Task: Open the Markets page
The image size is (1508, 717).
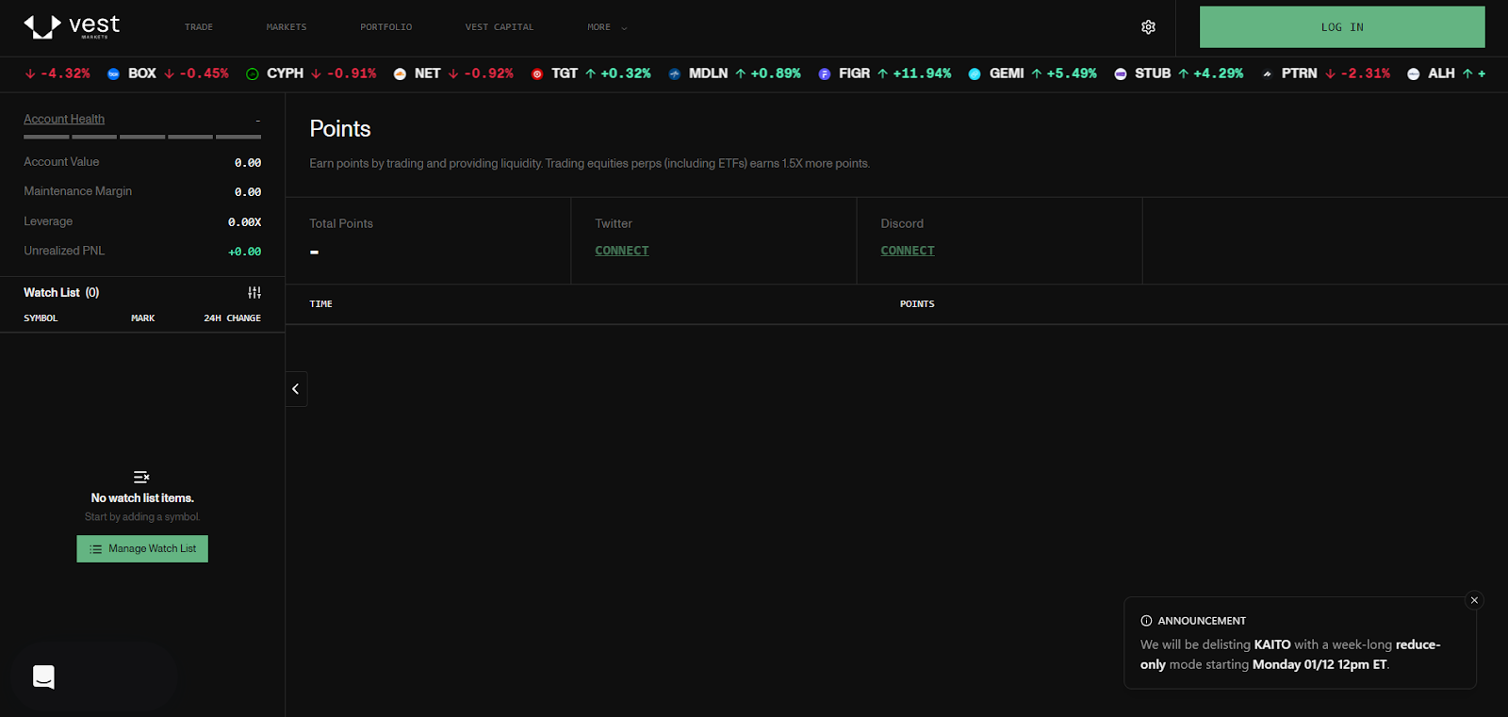Action: click(x=287, y=27)
